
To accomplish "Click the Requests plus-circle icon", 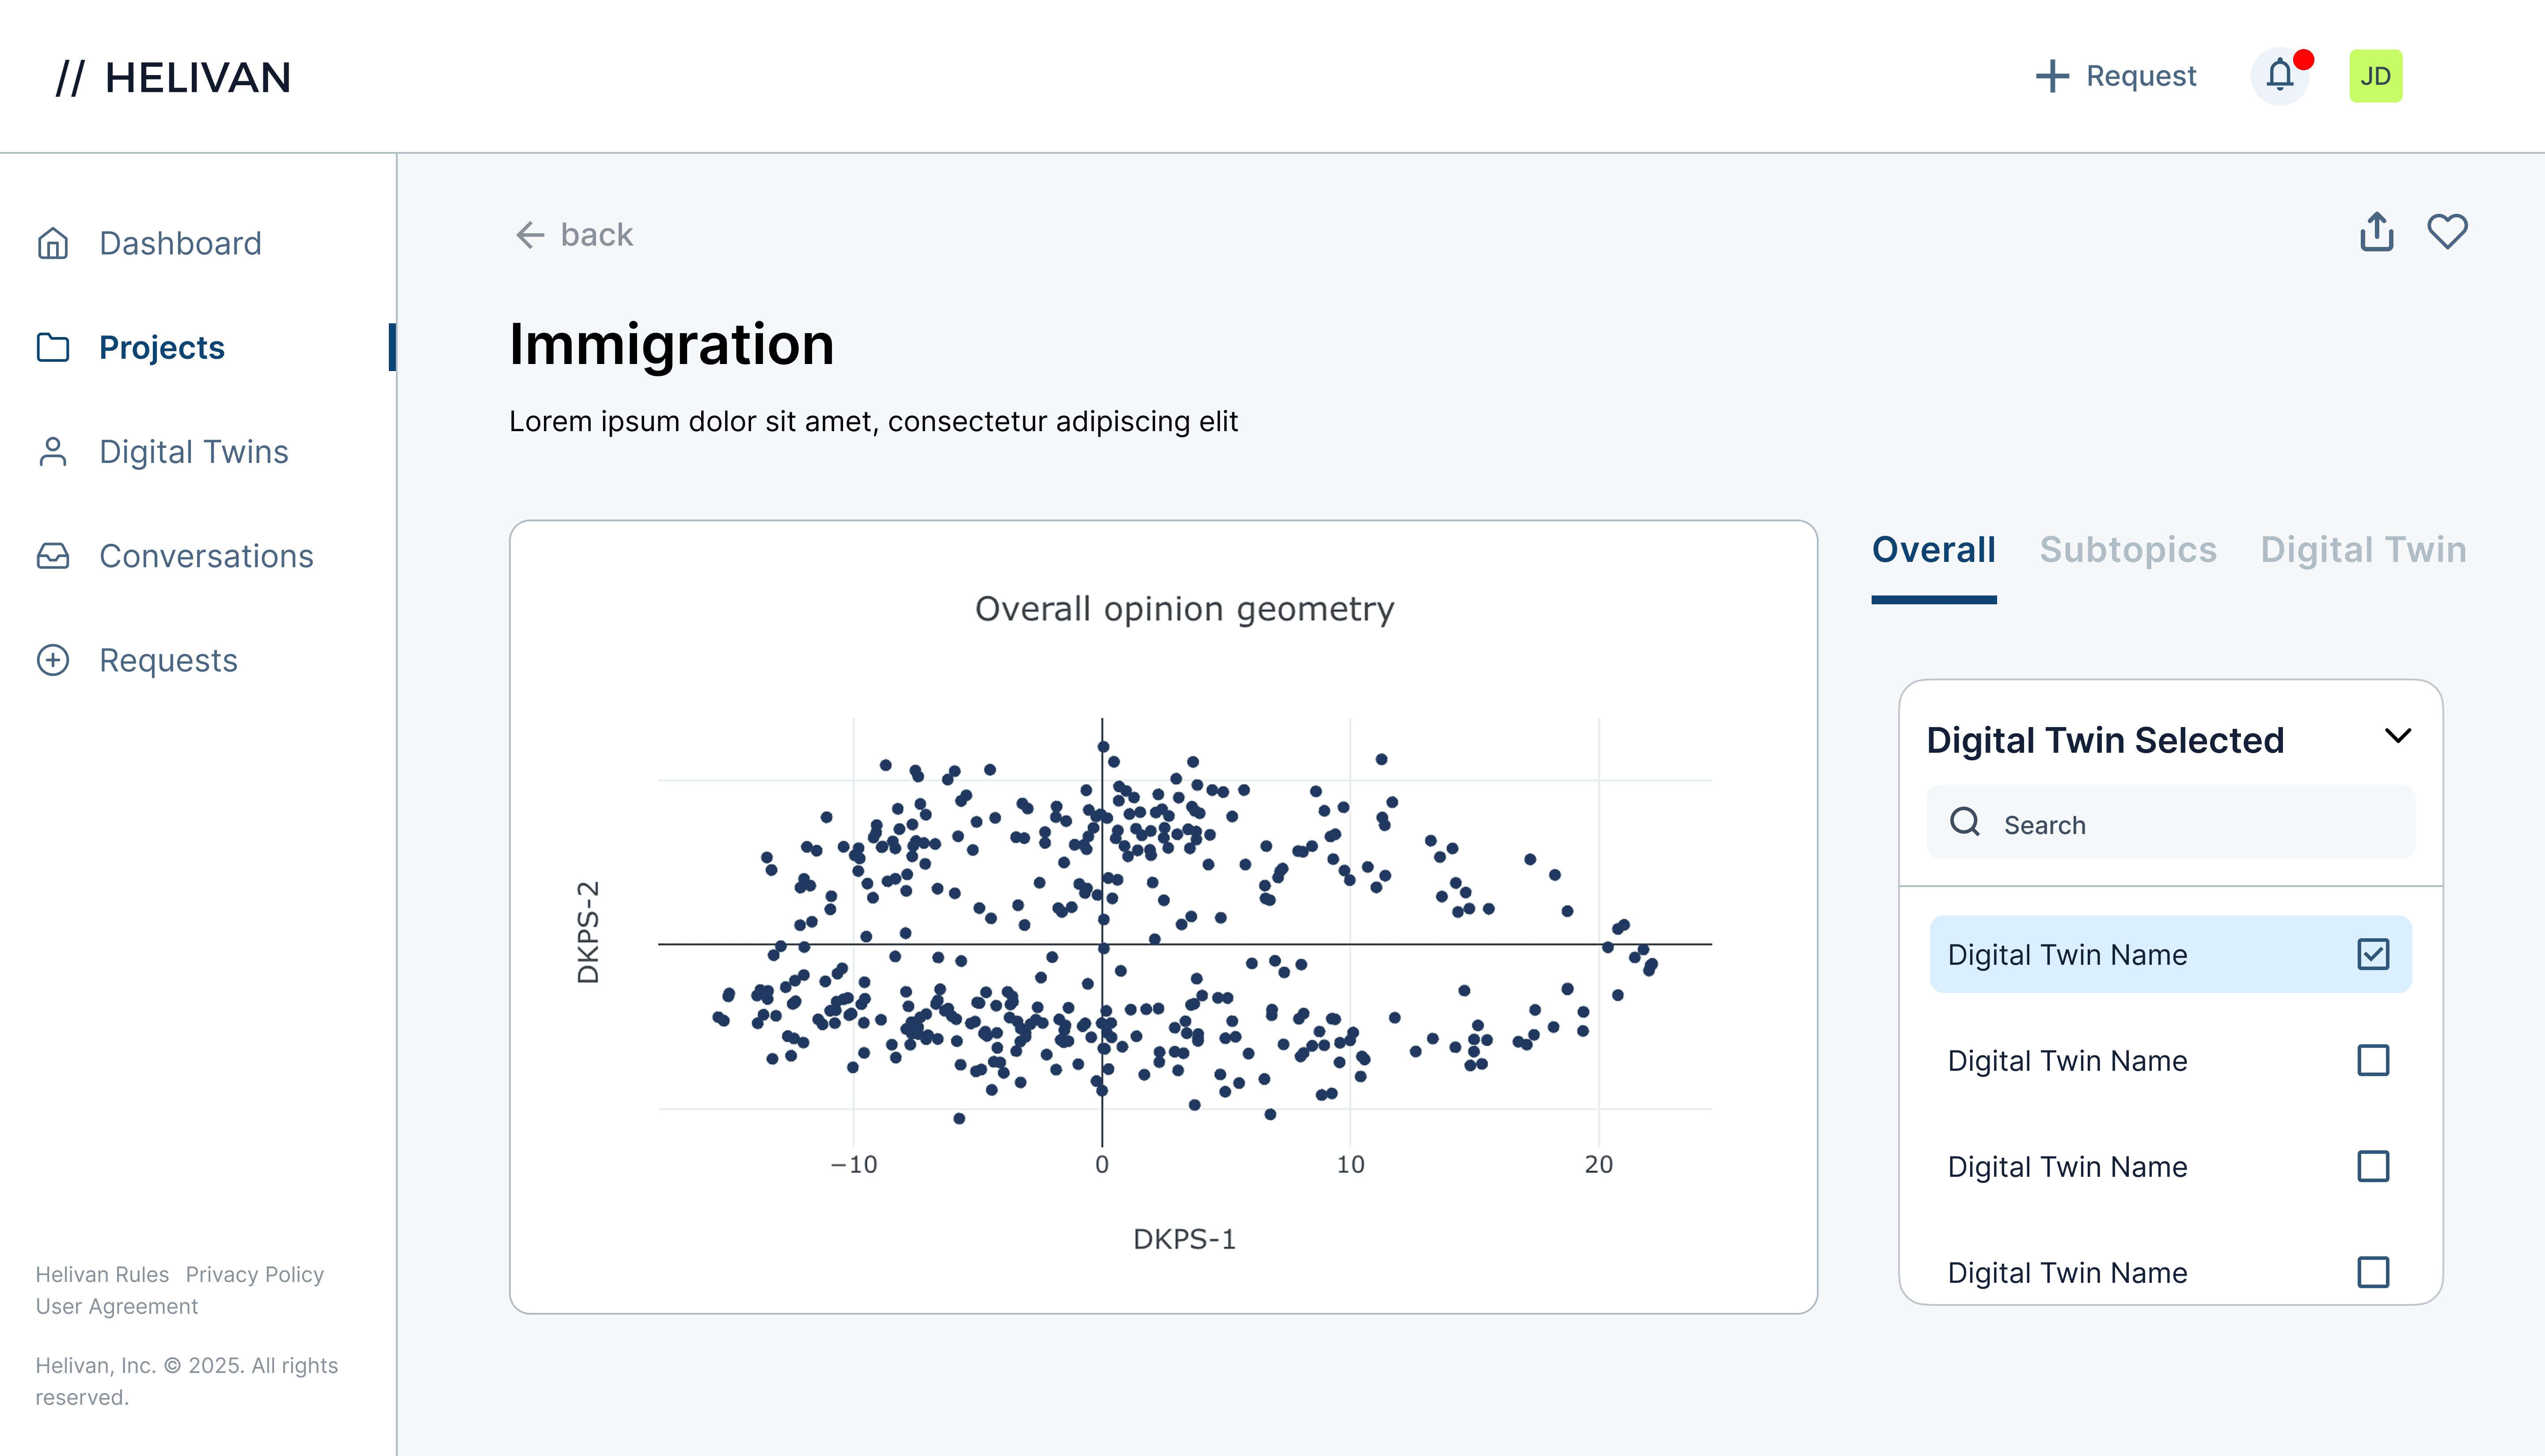I will pyautogui.click(x=53, y=660).
